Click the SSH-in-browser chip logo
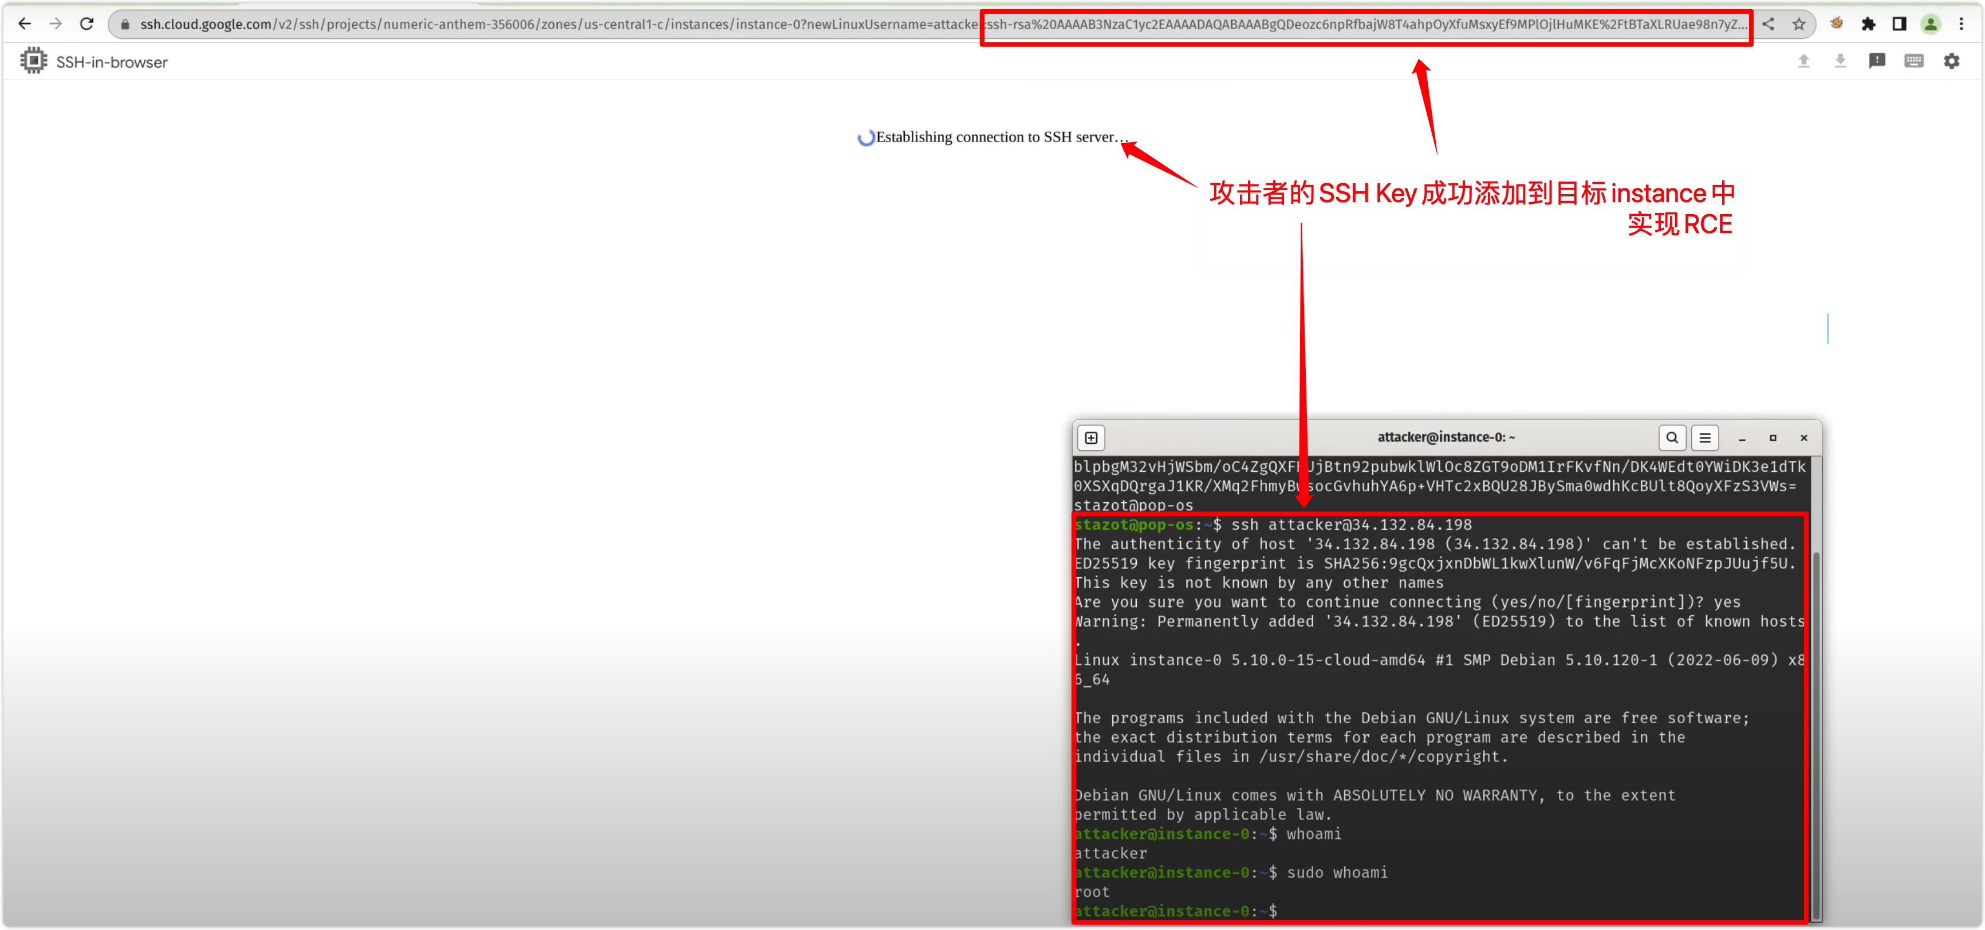 (33, 61)
